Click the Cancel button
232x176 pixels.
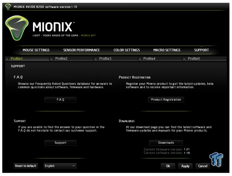click(202, 166)
